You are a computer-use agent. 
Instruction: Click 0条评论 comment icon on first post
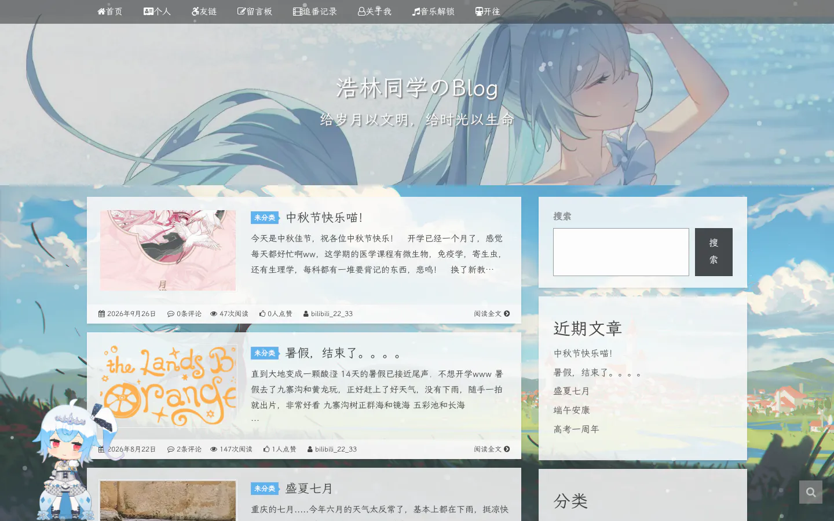(184, 314)
